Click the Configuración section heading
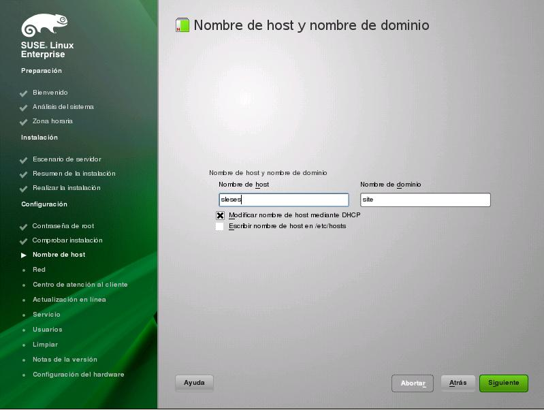This screenshot has width=544, height=410. point(44,204)
